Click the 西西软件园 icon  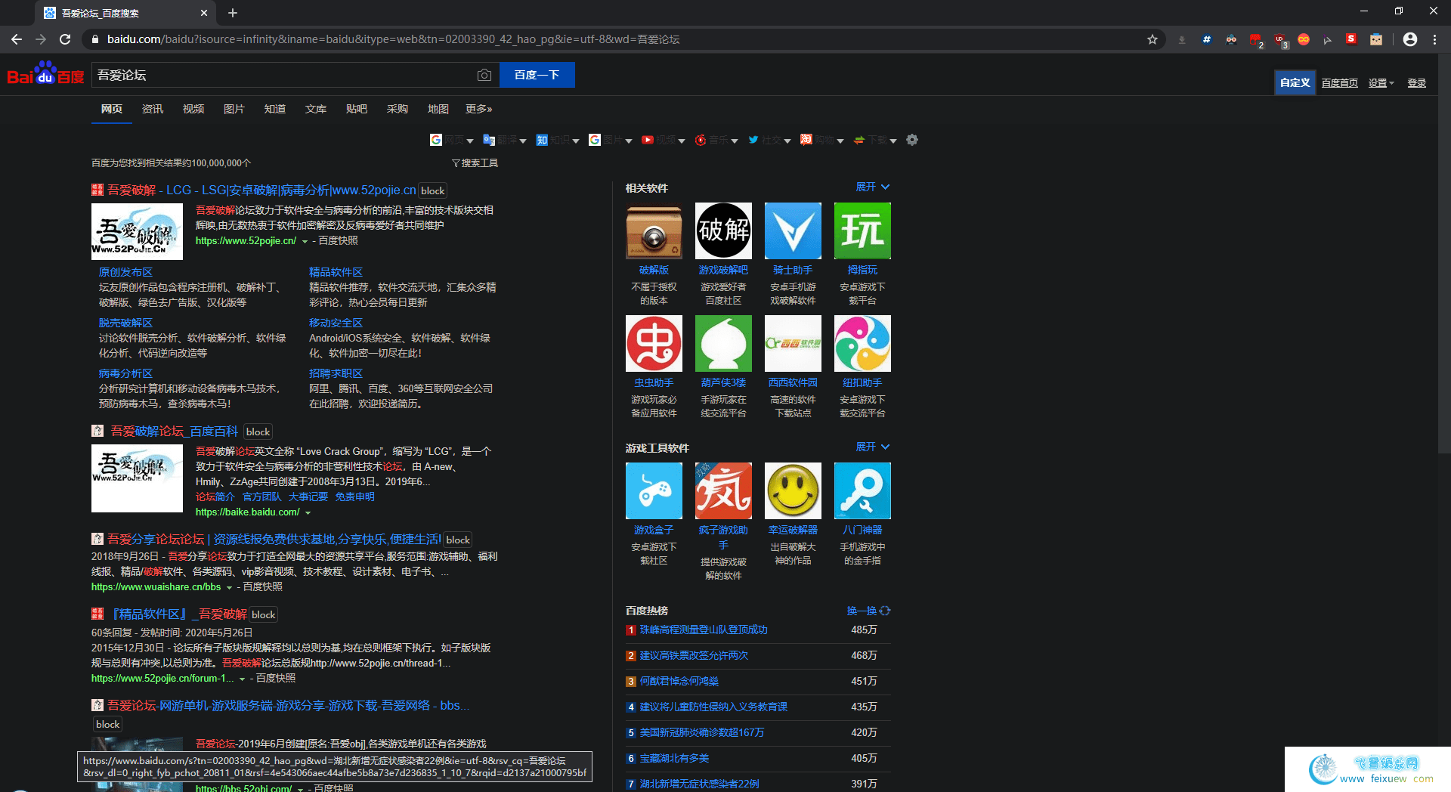pos(793,343)
